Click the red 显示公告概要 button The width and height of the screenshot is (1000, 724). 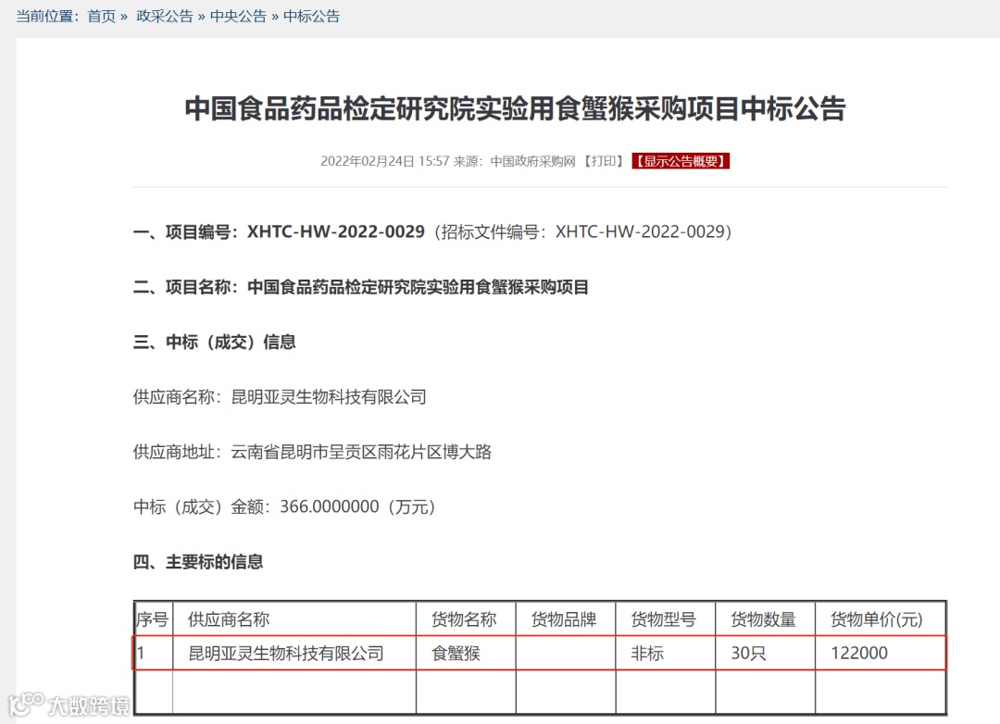pyautogui.click(x=681, y=161)
